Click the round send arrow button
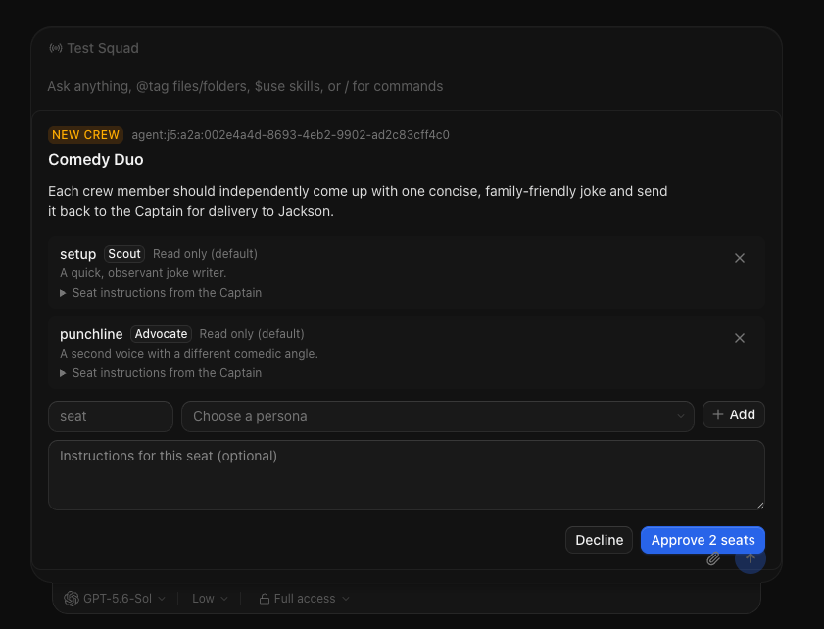824x629 pixels. click(750, 558)
